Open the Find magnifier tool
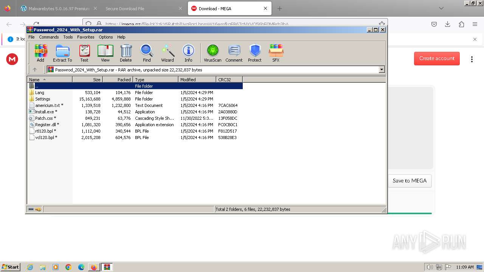Viewport: 484px width, 272px height. click(147, 53)
